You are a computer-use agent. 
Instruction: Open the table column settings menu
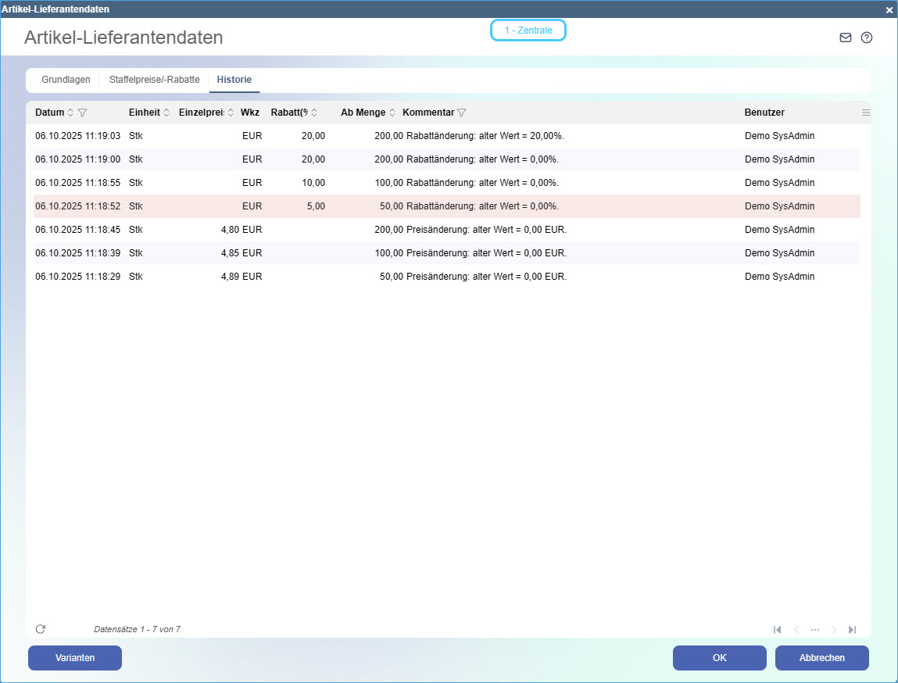(x=865, y=113)
